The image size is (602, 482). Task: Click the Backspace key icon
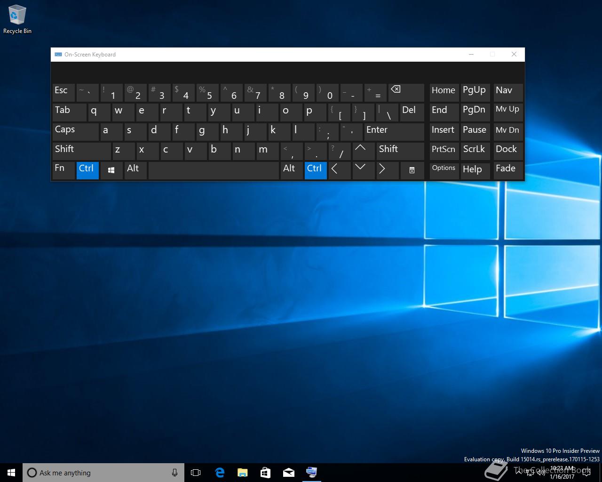tap(406, 92)
